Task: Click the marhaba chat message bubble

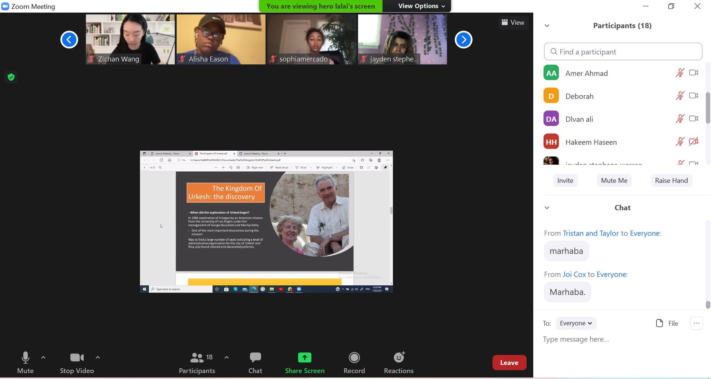Action: [x=566, y=251]
